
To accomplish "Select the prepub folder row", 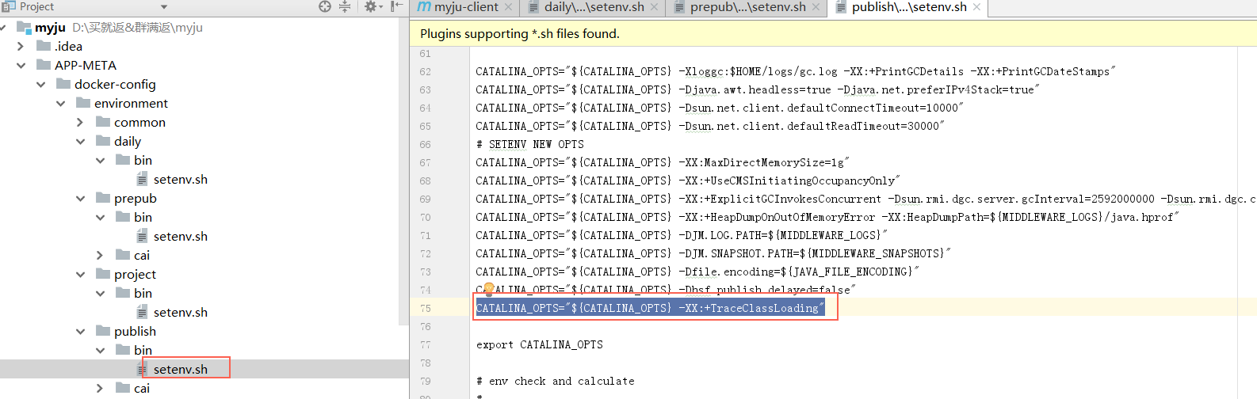I will tap(127, 198).
